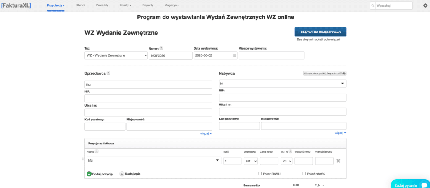This screenshot has height=188, width=430.
Task: Click the Ilość quantity field
Action: click(233, 161)
